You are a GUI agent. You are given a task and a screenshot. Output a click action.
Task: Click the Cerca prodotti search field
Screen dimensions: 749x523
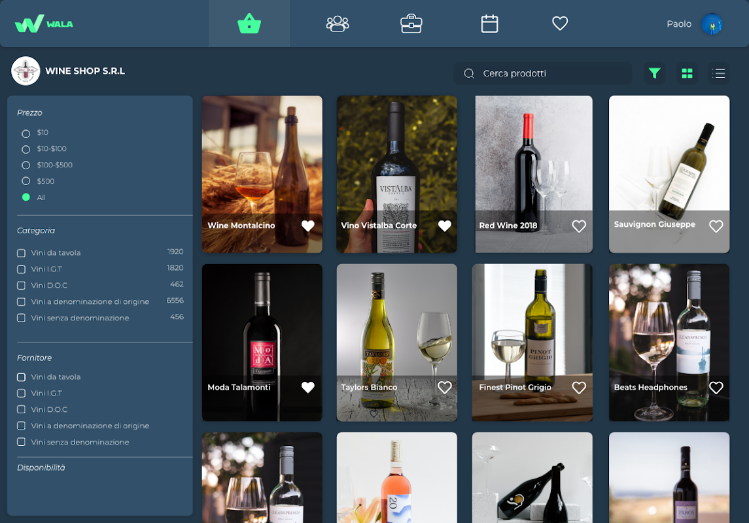543,73
